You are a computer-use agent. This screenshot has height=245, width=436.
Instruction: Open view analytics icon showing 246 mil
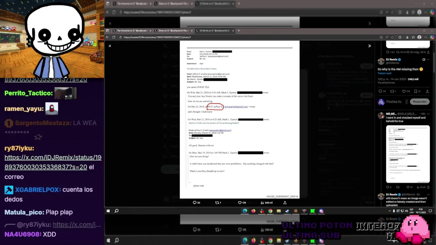(262, 202)
